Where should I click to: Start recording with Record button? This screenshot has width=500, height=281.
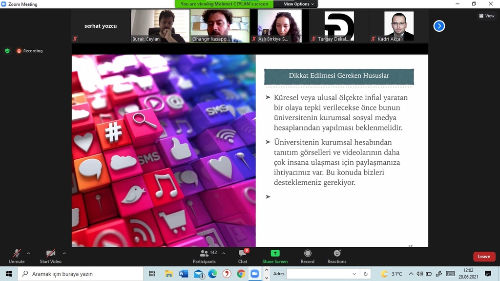308,257
